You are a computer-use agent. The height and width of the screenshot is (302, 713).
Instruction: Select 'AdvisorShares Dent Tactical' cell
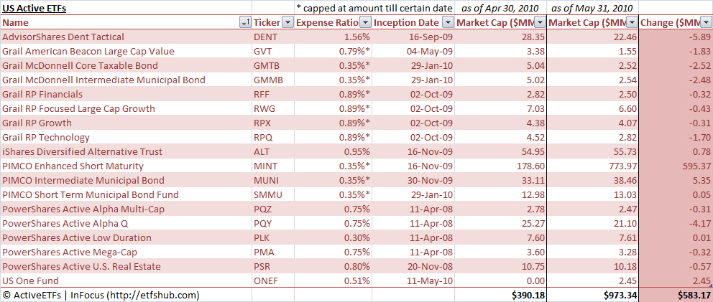126,37
